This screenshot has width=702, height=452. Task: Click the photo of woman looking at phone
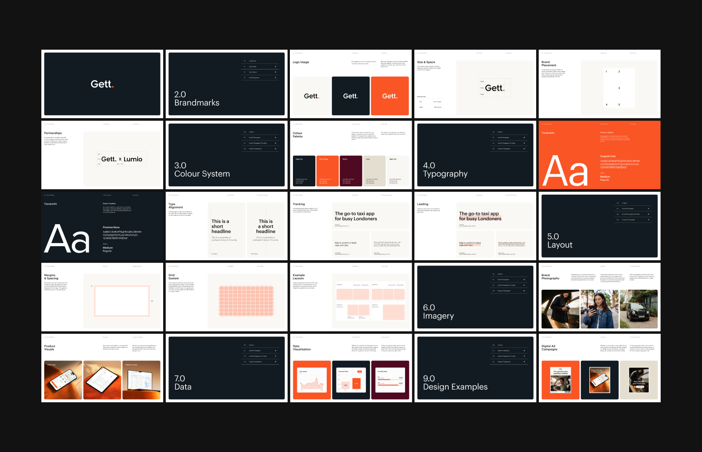(600, 309)
